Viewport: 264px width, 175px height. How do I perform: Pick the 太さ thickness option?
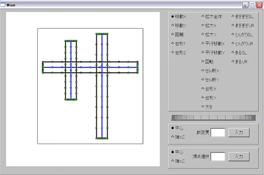207,107
